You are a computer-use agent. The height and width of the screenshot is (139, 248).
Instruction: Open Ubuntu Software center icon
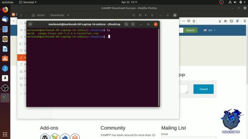5,59
